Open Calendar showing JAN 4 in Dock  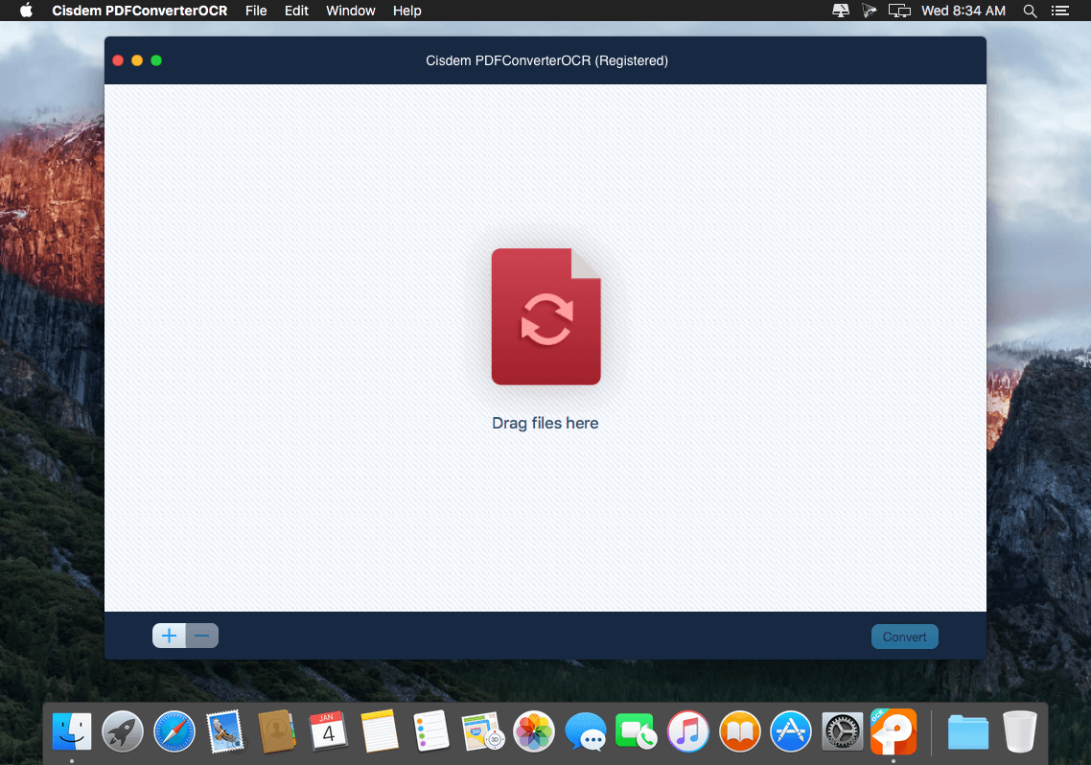point(328,731)
